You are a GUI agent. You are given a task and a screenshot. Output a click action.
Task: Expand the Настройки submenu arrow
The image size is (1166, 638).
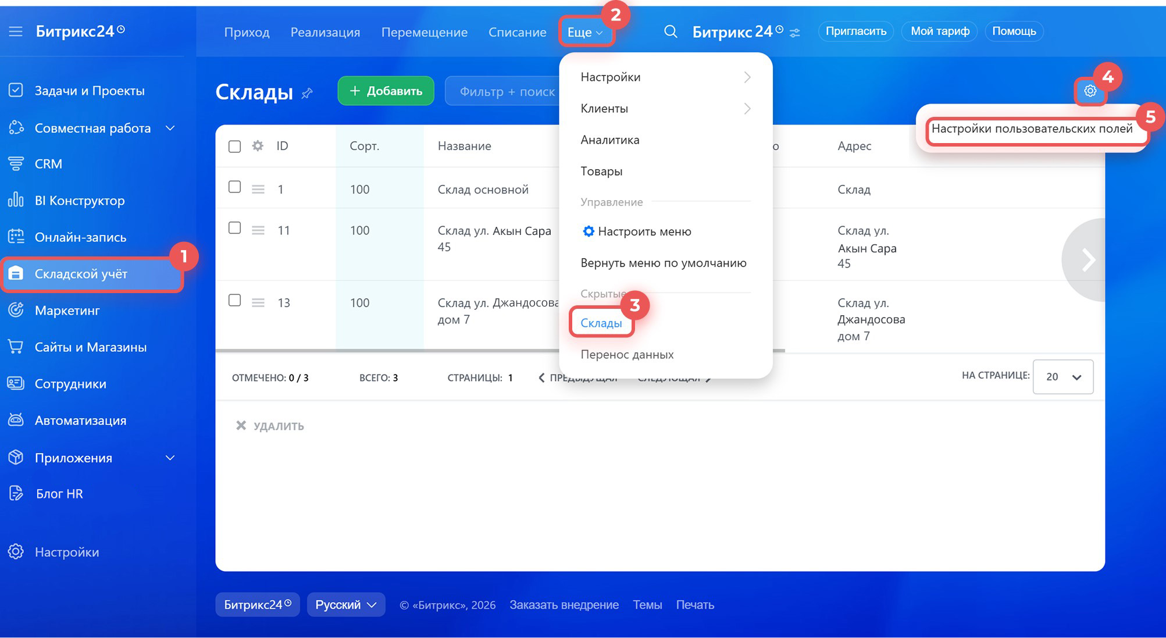point(747,77)
